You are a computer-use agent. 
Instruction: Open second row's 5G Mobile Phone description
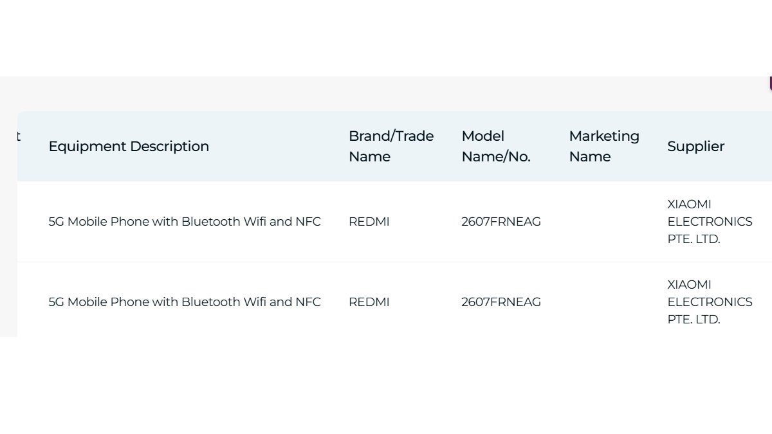(x=185, y=302)
